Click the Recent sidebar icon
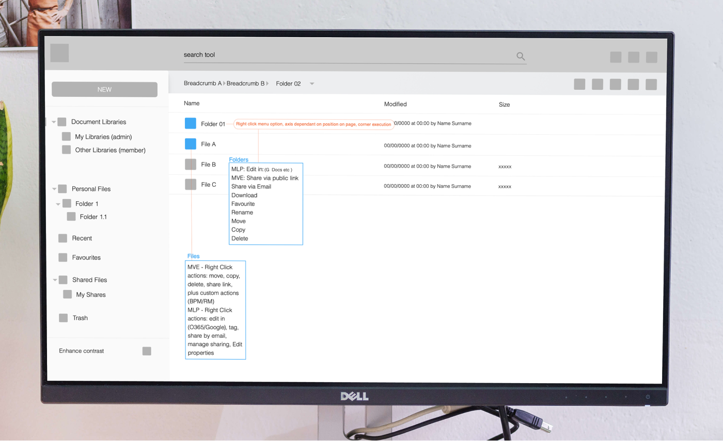 tap(62, 238)
